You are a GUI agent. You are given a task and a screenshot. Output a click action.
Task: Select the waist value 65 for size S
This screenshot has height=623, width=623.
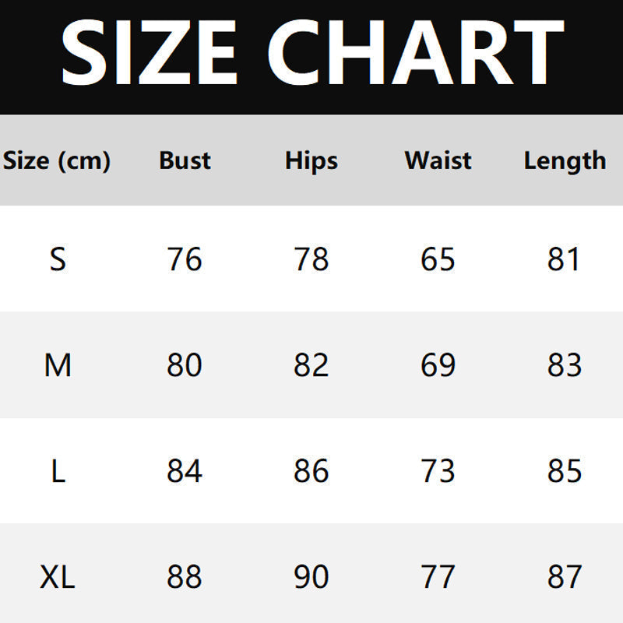pos(438,259)
